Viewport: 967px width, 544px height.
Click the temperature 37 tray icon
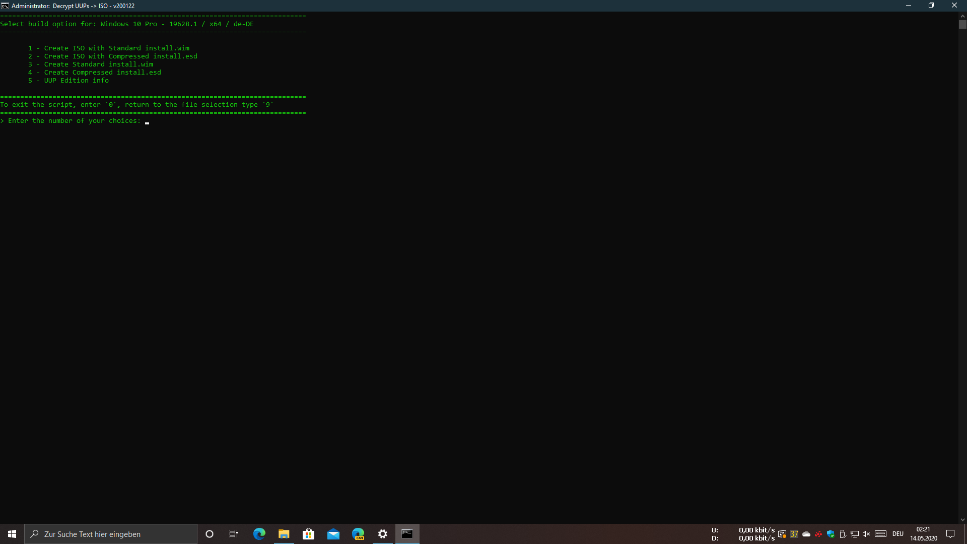794,534
